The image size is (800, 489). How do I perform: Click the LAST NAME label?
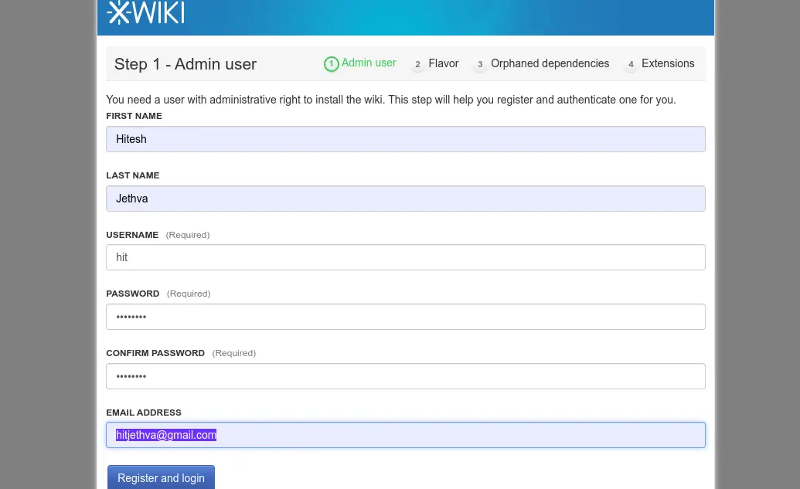pyautogui.click(x=133, y=175)
